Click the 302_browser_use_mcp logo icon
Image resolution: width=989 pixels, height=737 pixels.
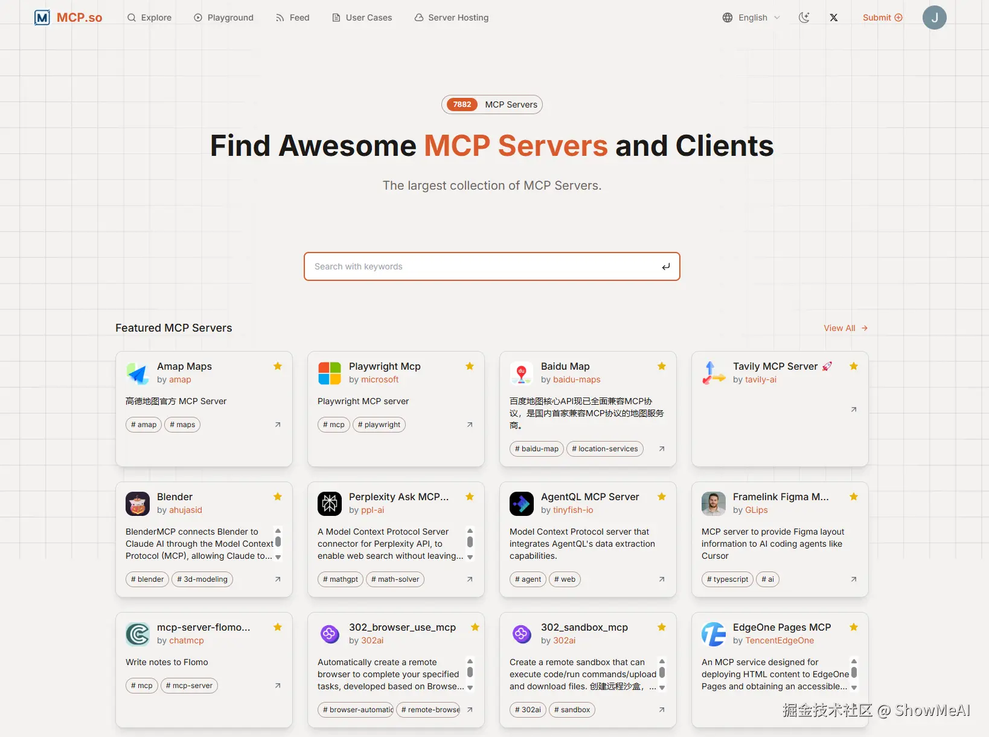point(330,634)
